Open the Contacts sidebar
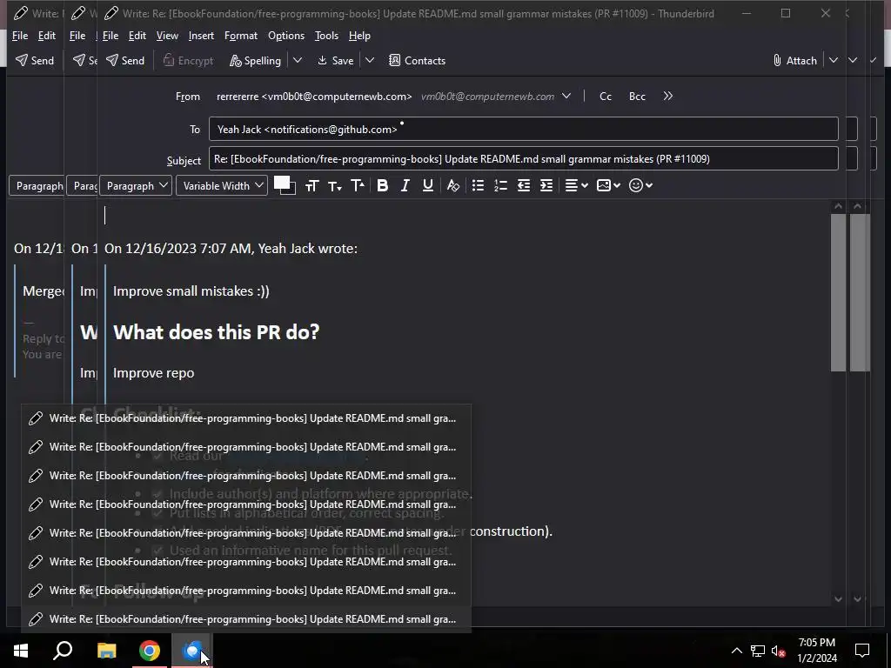 417,60
